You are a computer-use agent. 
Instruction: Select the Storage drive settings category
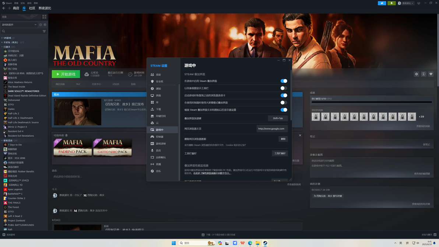click(162, 116)
